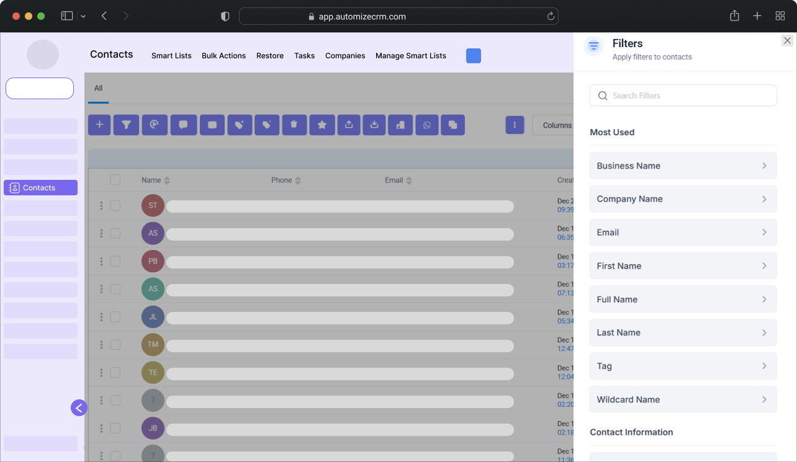
Task: Click the add contact plus icon
Action: (x=99, y=125)
